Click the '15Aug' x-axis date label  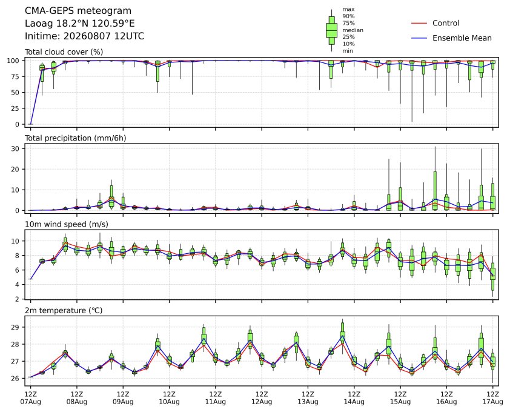pyautogui.click(x=400, y=402)
